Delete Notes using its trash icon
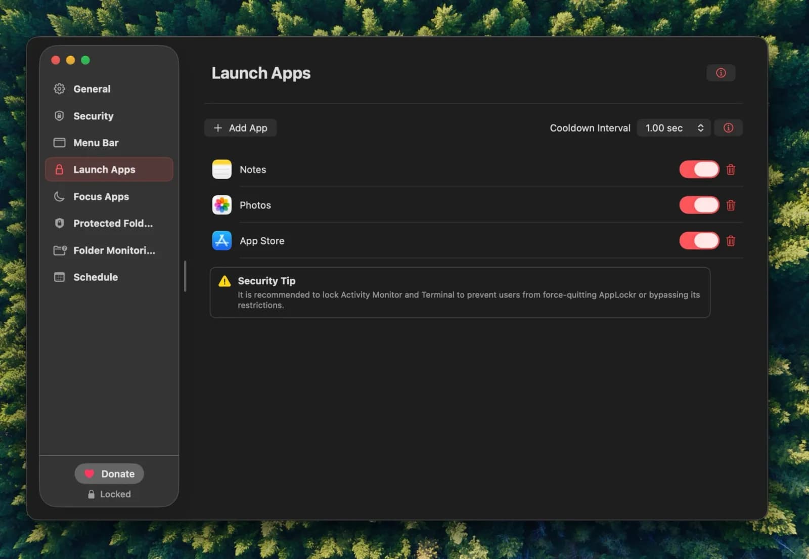809x559 pixels. (731, 170)
